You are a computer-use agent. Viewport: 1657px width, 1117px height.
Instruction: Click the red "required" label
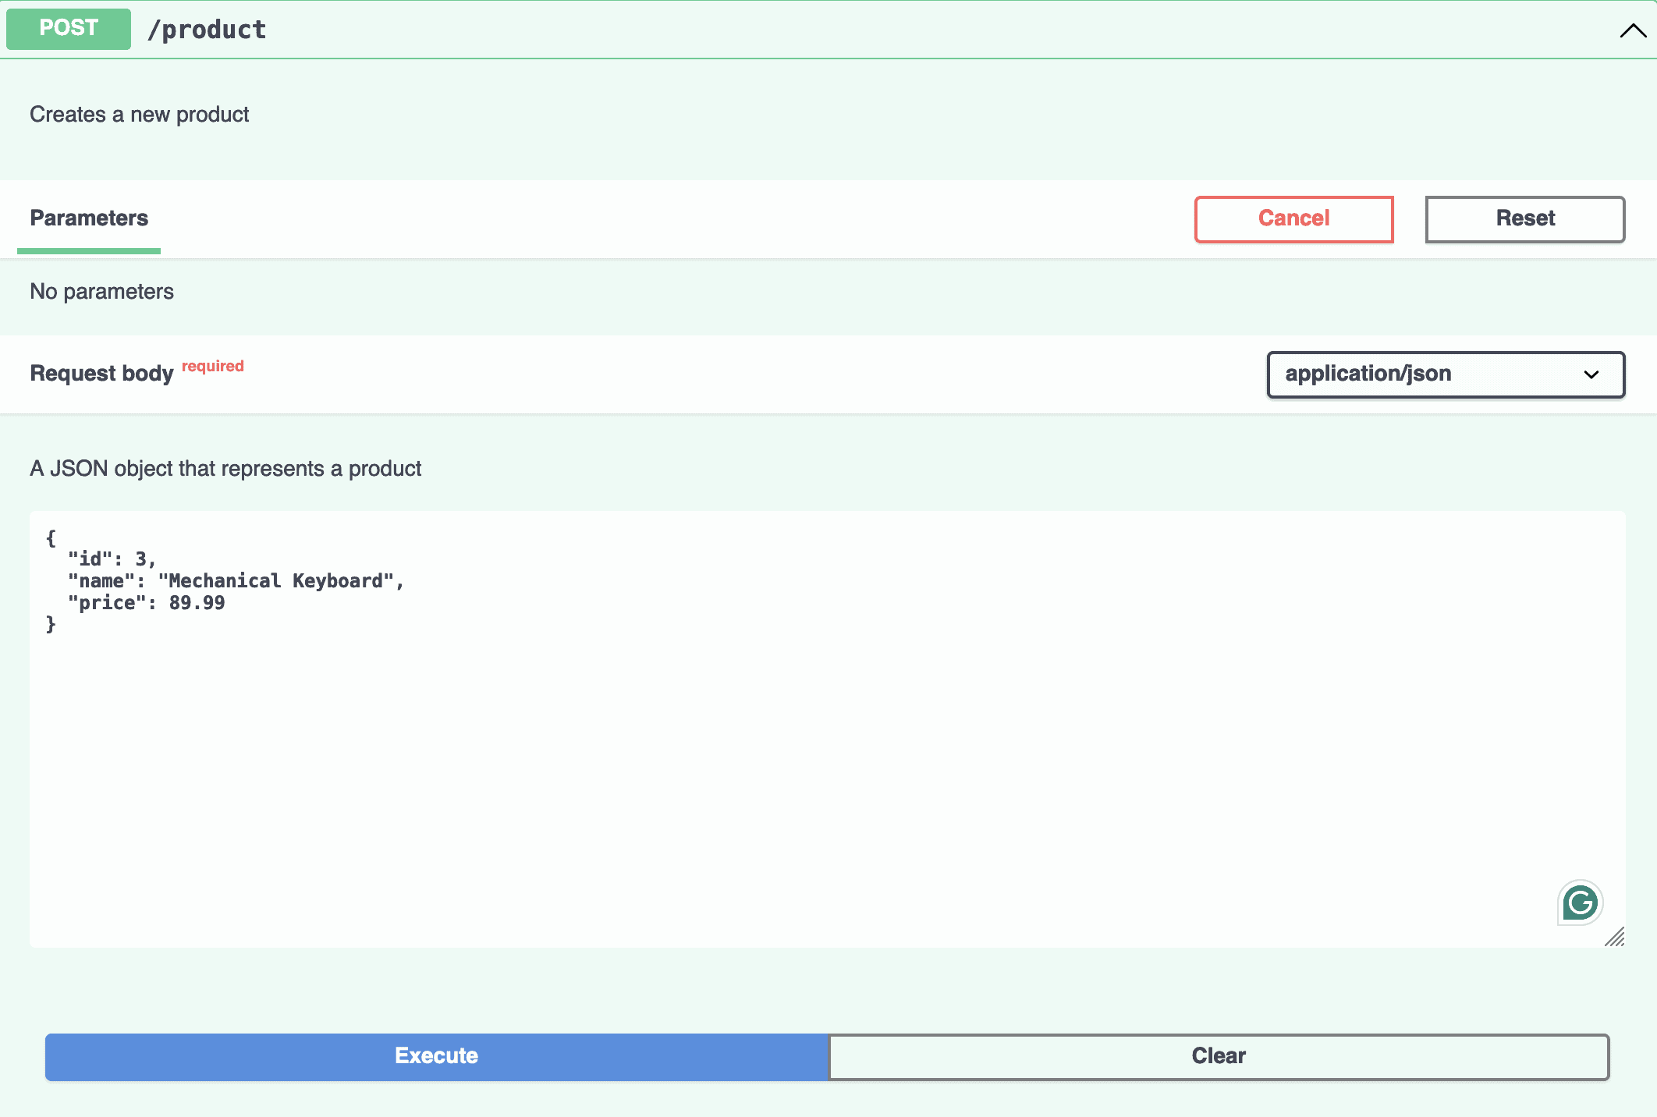(x=213, y=366)
